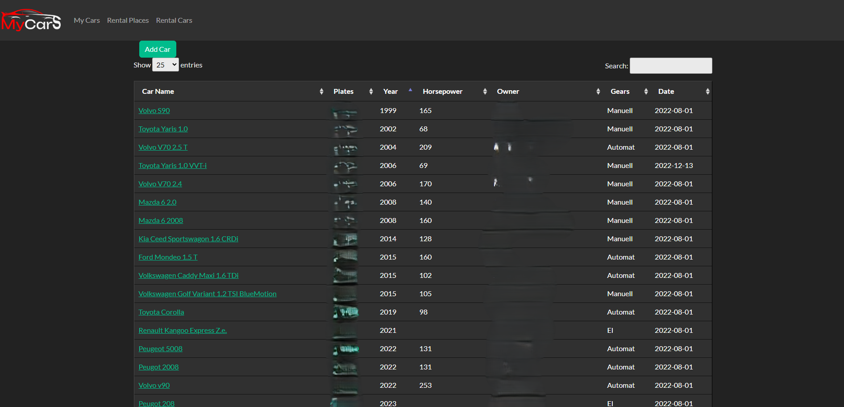844x407 pixels.
Task: Click the Plates column sort arrows
Action: [371, 92]
